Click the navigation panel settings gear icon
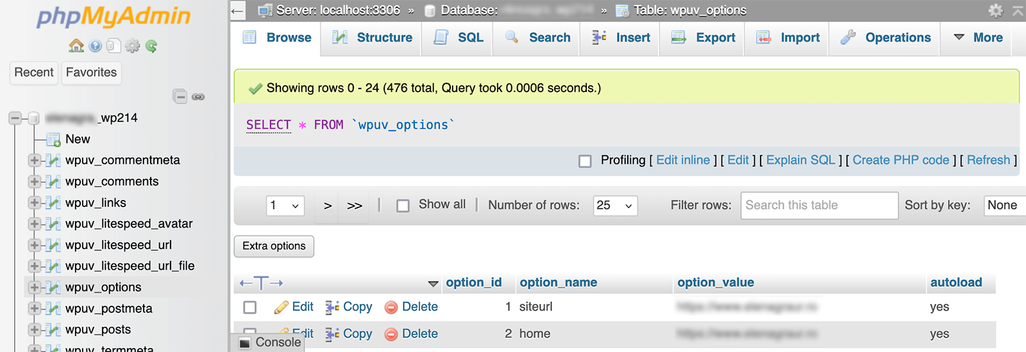This screenshot has width=1026, height=352. (133, 46)
